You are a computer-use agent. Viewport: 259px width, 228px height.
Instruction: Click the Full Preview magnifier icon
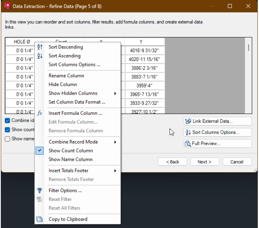(188, 144)
